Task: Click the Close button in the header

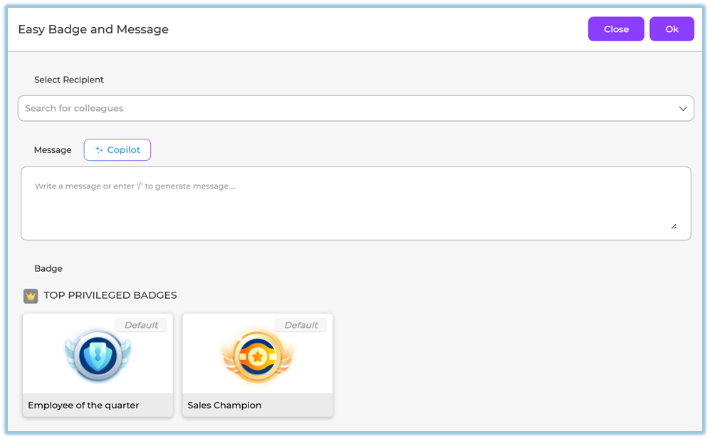Action: [x=615, y=29]
